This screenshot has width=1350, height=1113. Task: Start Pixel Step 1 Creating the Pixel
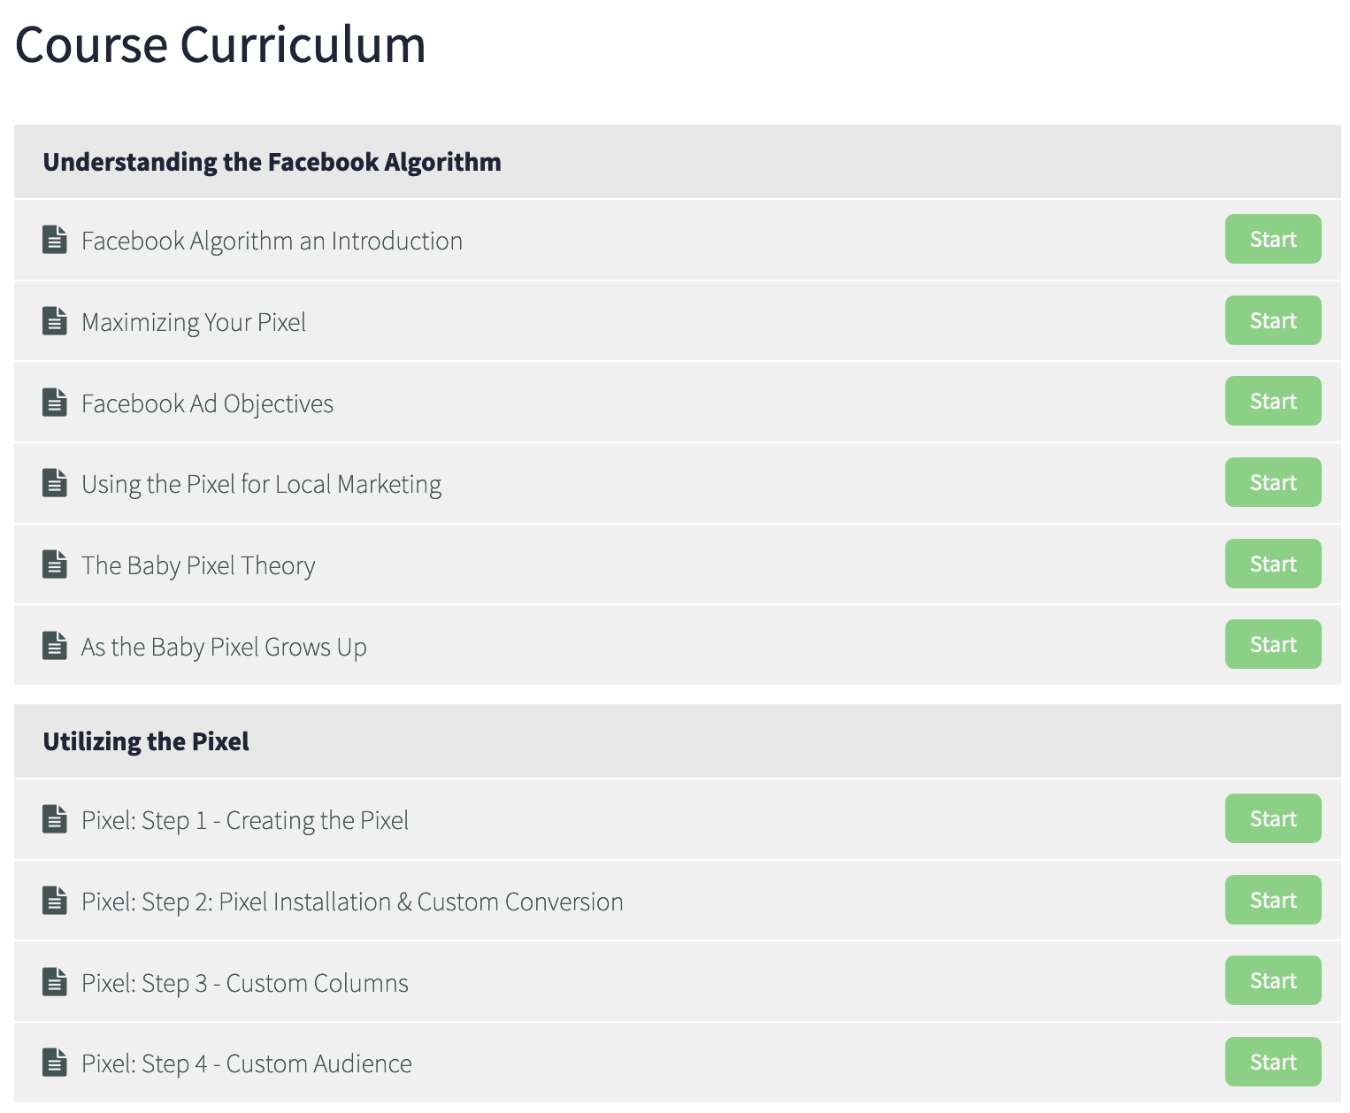(x=1273, y=818)
